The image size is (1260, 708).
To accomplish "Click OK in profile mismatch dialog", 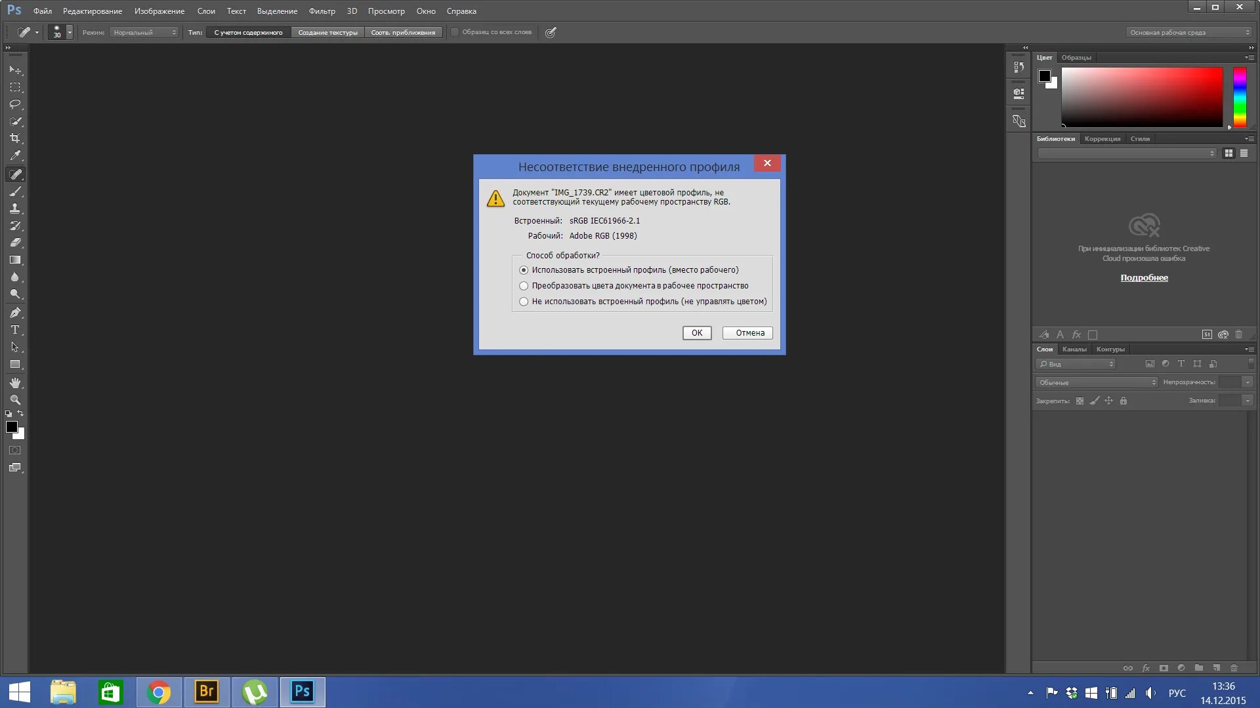I will (x=696, y=333).
